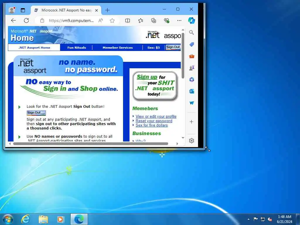Image resolution: width=300 pixels, height=225 pixels.
Task: Open sidebar settings gear icon
Action: point(192,141)
